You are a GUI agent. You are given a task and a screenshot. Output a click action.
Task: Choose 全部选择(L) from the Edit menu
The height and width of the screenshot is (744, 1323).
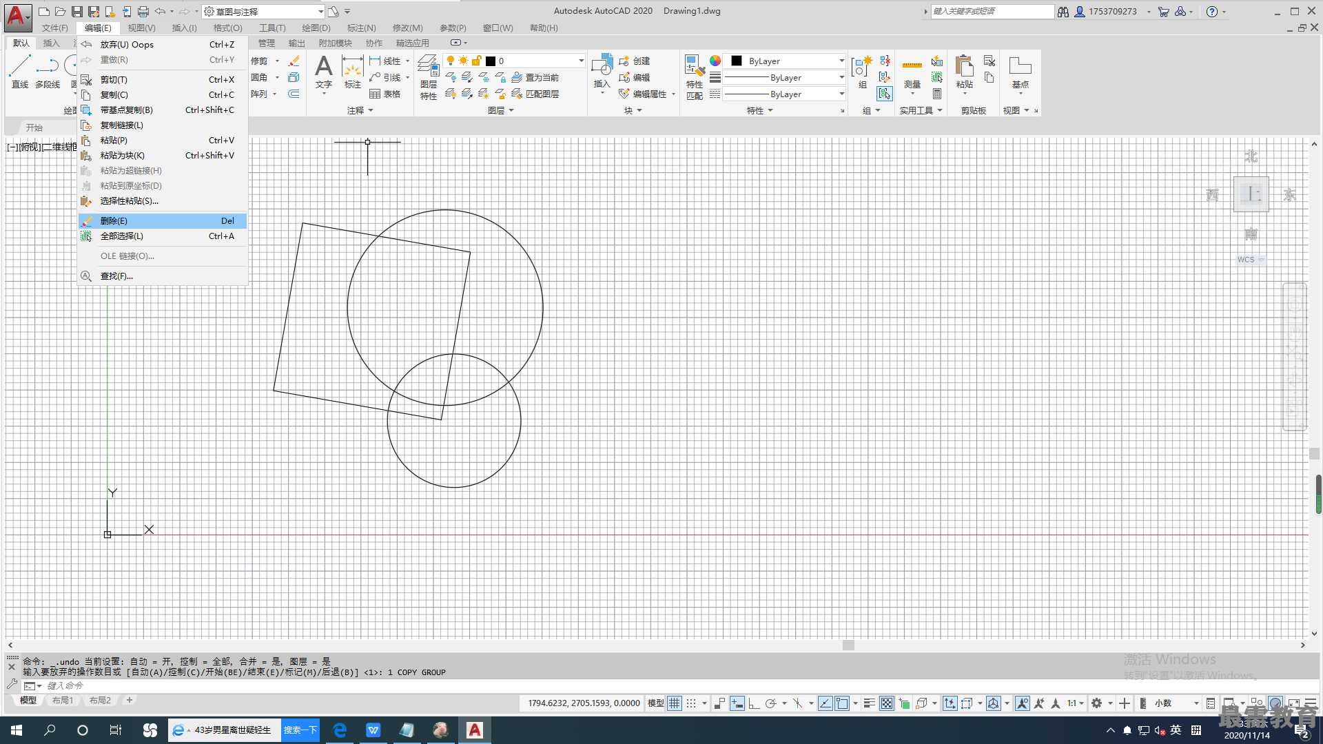click(163, 236)
